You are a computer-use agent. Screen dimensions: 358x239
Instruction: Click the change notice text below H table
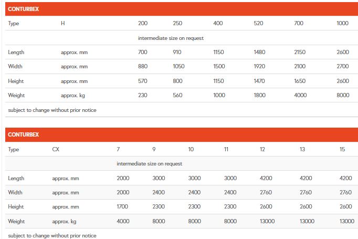(x=52, y=110)
